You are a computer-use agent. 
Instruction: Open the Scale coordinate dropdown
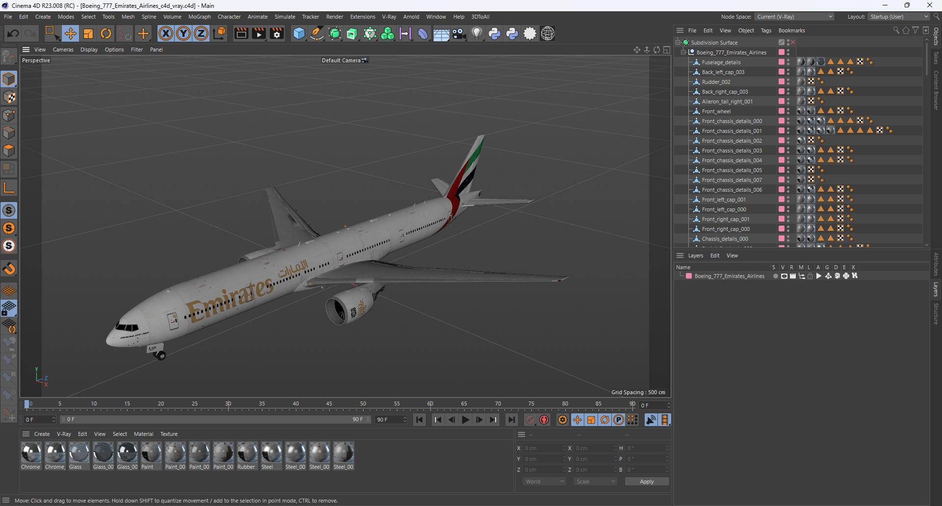pos(595,481)
